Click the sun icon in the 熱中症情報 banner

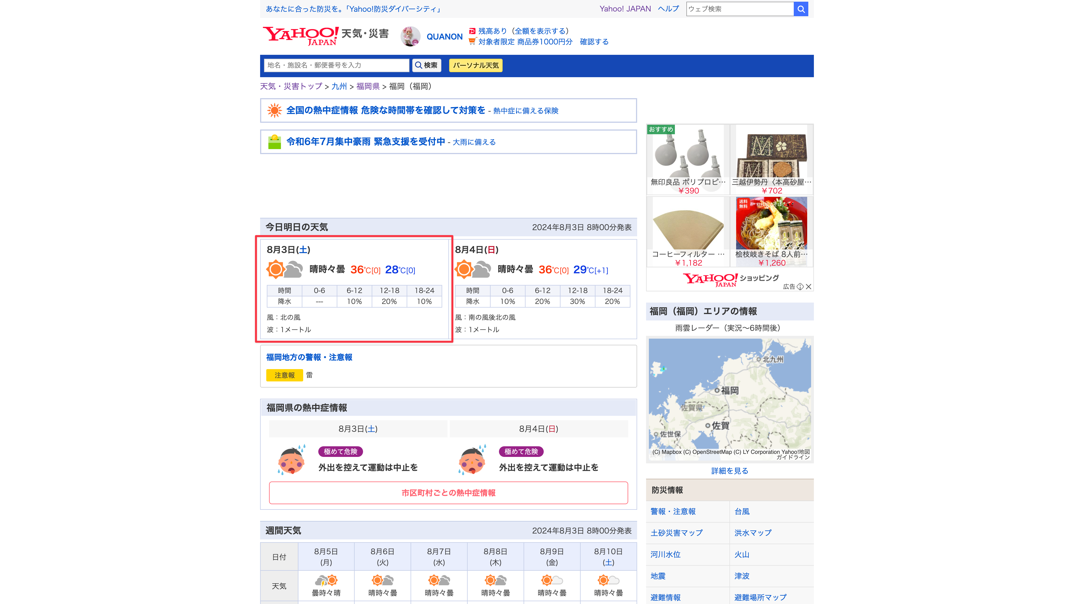click(x=274, y=110)
